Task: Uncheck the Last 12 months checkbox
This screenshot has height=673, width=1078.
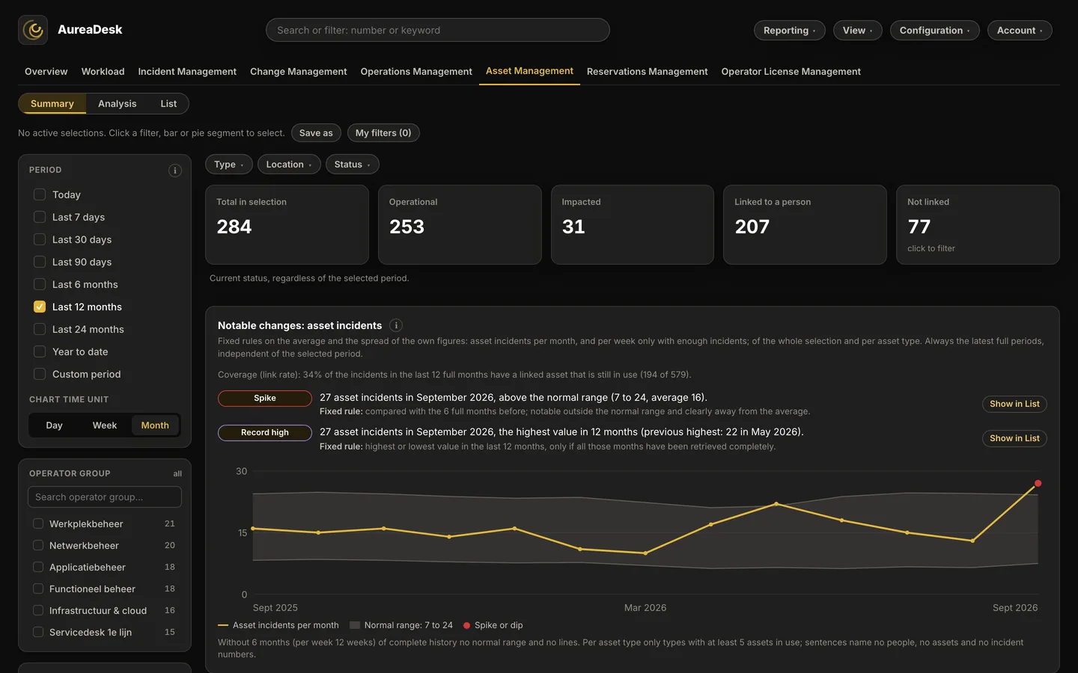Action: point(40,307)
